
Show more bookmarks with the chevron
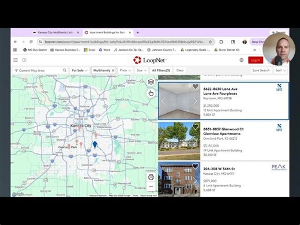(254, 50)
